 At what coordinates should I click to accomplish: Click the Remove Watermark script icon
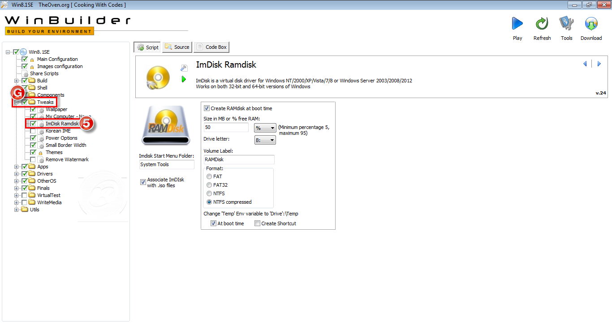coord(41,159)
